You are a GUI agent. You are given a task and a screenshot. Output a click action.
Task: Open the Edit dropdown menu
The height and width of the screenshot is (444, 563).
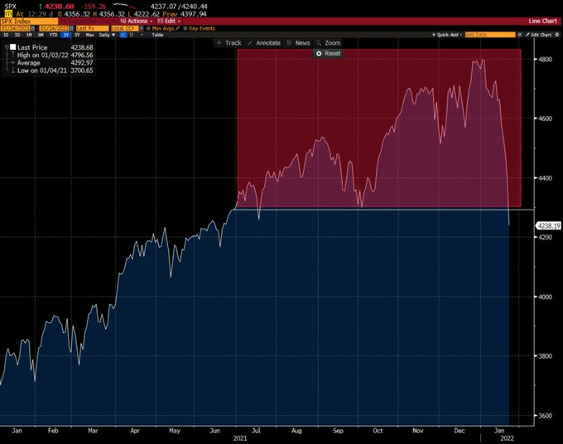point(169,22)
